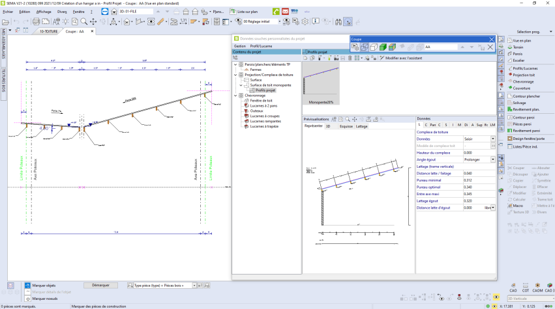Select the green 3D cube view in Coupe panel
The width and height of the screenshot is (555, 309).
pos(383,47)
